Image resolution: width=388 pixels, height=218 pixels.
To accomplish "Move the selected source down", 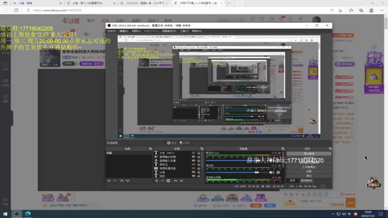I will 181,181.
